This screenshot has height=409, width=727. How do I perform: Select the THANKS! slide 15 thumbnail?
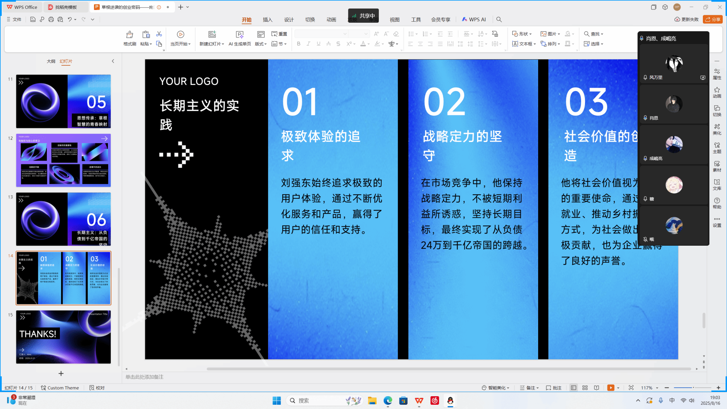pos(63,337)
